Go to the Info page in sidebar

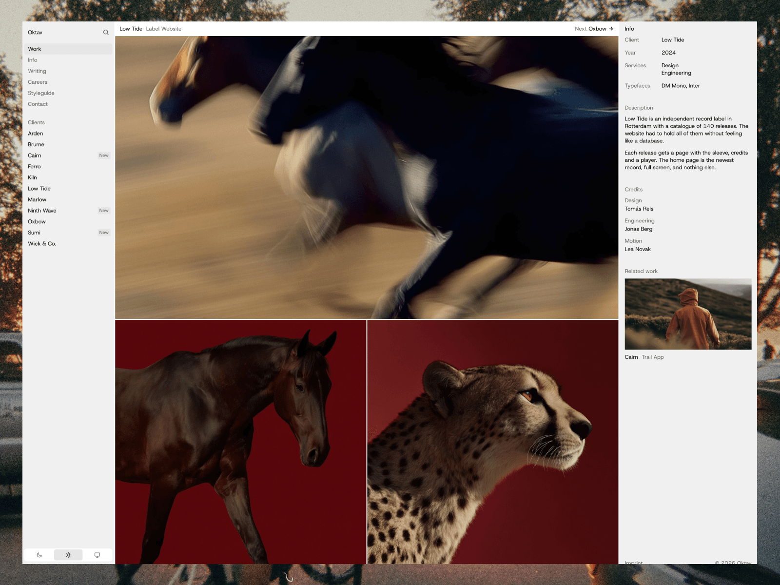click(68, 60)
